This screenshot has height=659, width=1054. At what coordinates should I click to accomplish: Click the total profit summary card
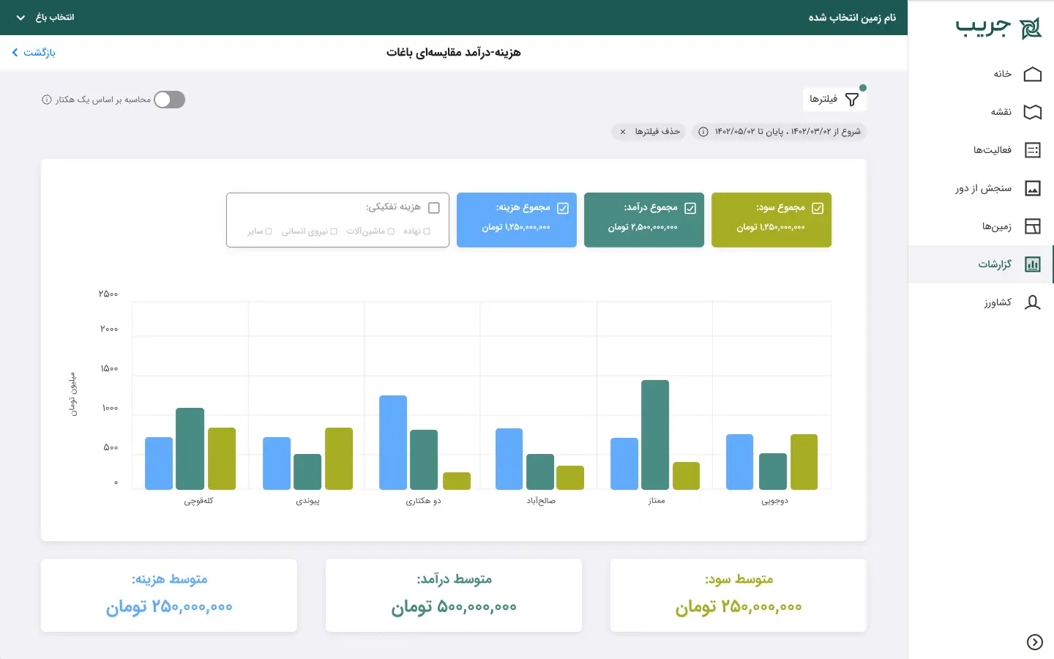coord(771,220)
